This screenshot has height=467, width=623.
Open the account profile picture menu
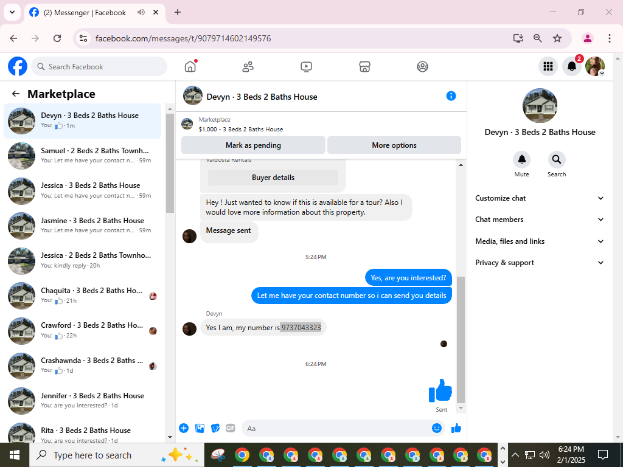(595, 66)
